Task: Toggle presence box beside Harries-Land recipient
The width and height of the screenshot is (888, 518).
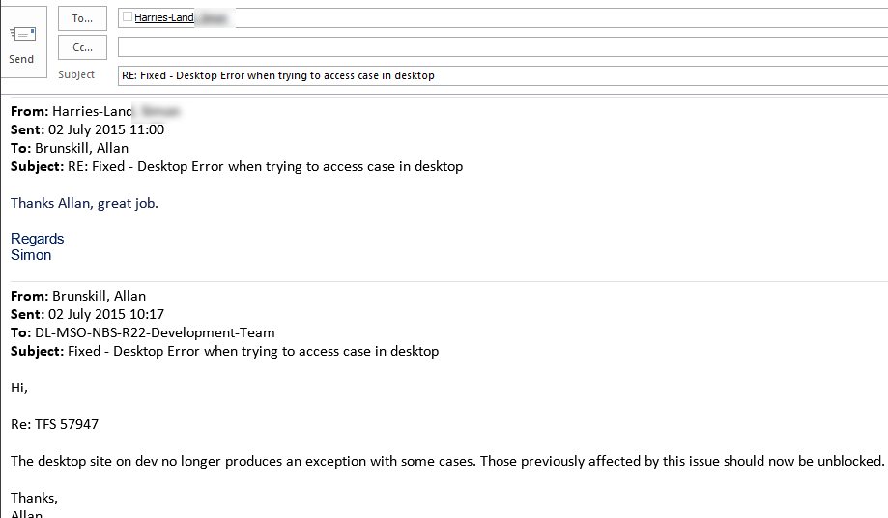Action: click(128, 17)
